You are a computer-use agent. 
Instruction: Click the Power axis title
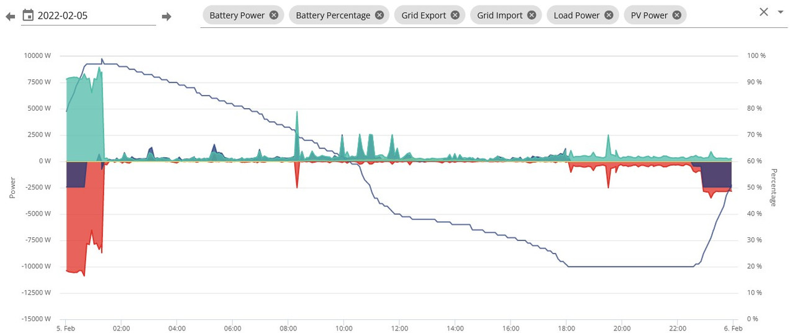pos(12,187)
